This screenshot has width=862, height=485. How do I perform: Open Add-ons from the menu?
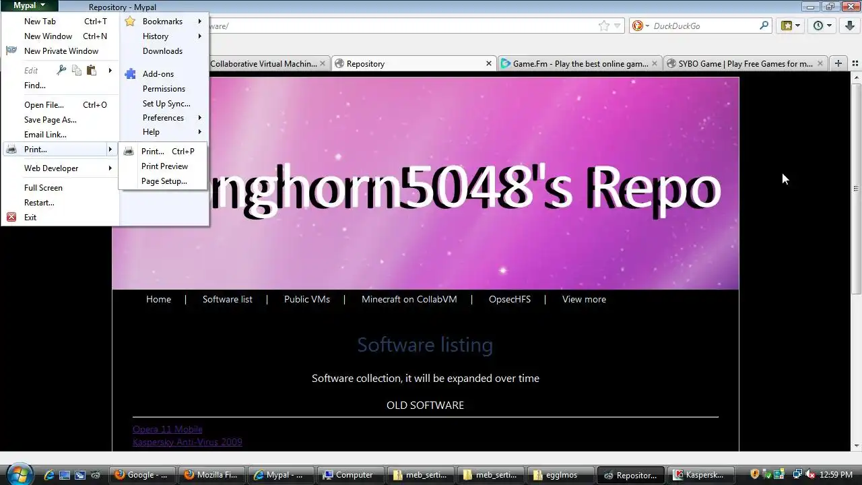pyautogui.click(x=164, y=74)
